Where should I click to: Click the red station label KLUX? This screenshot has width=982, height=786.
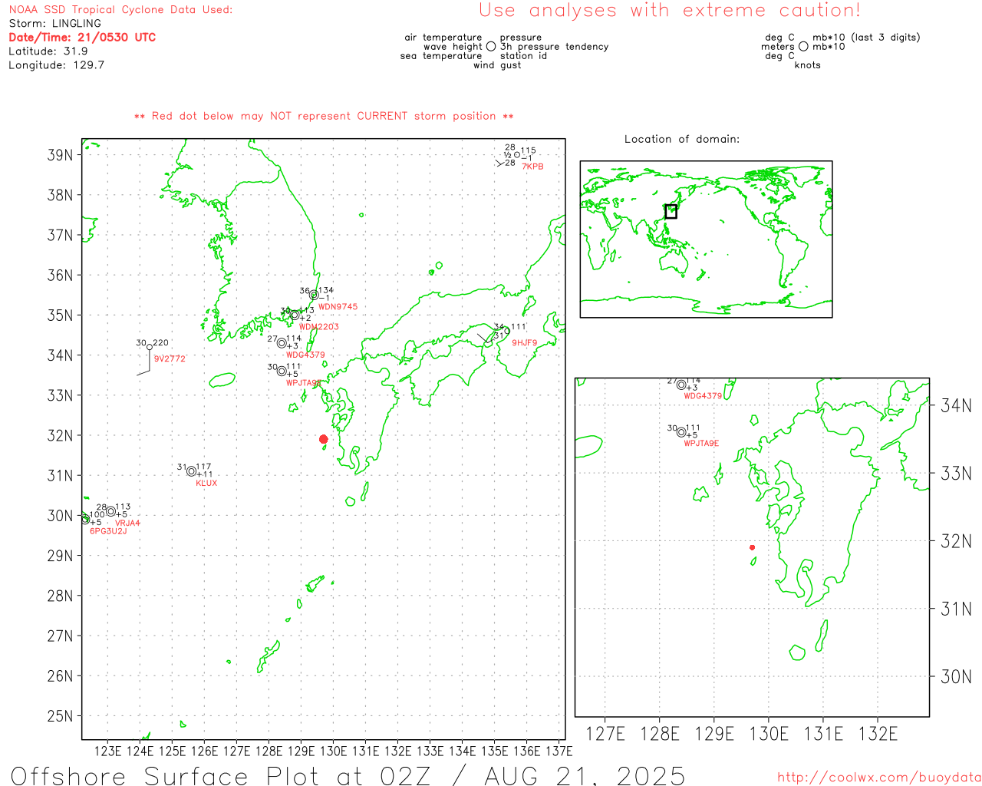click(206, 484)
